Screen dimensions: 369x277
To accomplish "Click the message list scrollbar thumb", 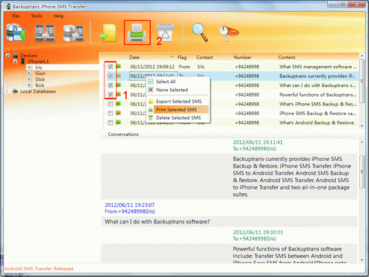I will click(362, 81).
